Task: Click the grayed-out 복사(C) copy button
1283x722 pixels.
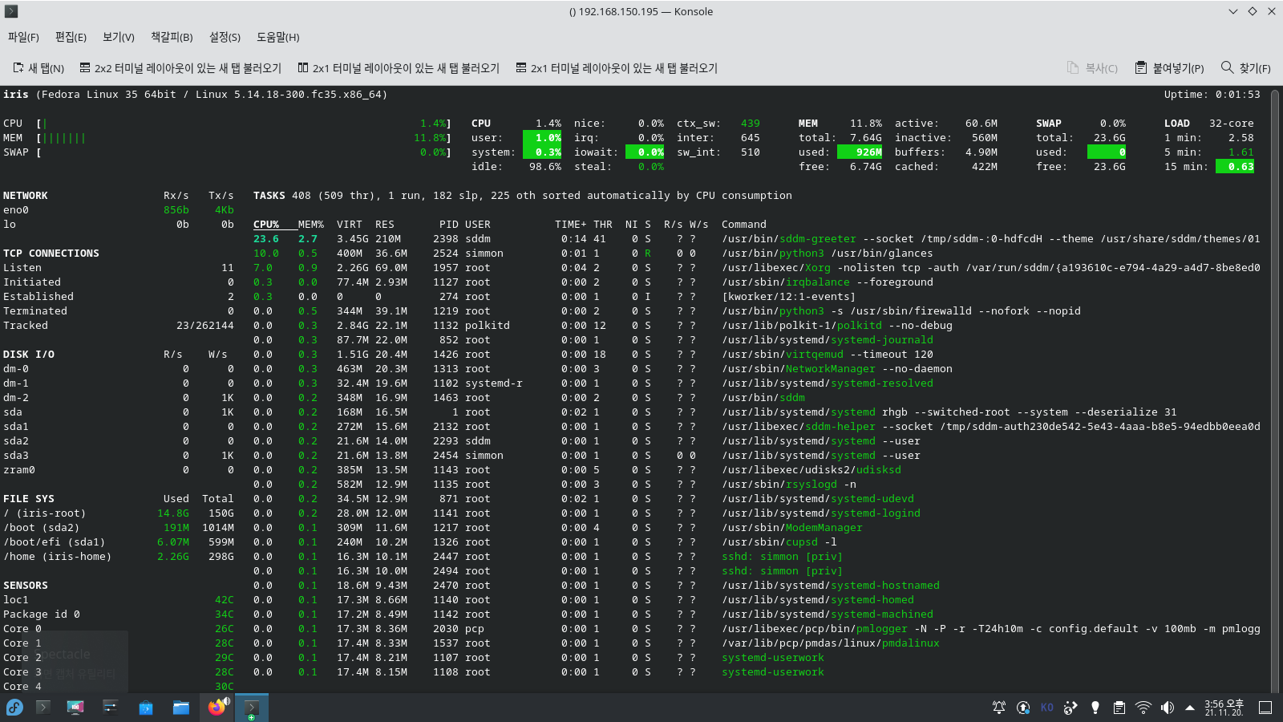Action: tap(1092, 68)
